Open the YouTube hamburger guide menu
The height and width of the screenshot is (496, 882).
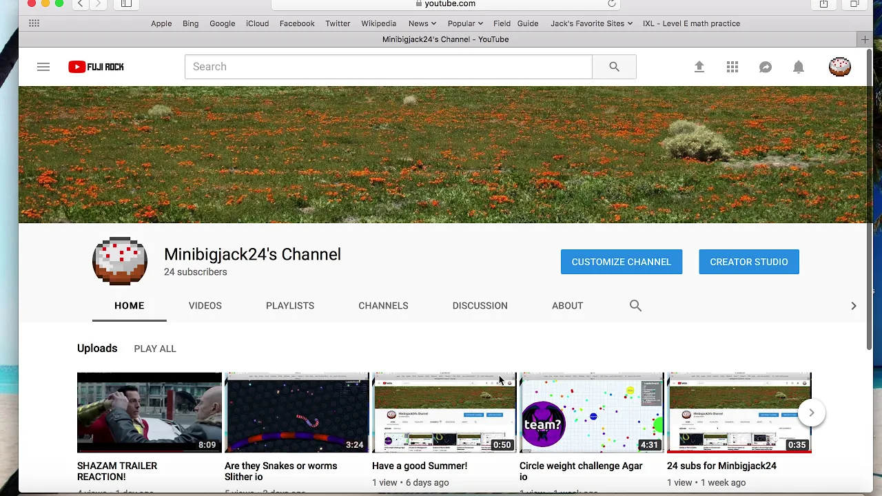pyautogui.click(x=43, y=67)
